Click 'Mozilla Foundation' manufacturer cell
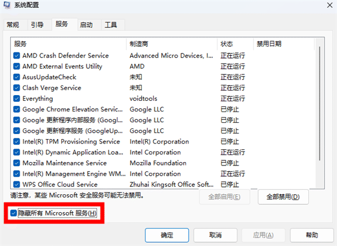This screenshot has height=246, width=337. [158, 163]
